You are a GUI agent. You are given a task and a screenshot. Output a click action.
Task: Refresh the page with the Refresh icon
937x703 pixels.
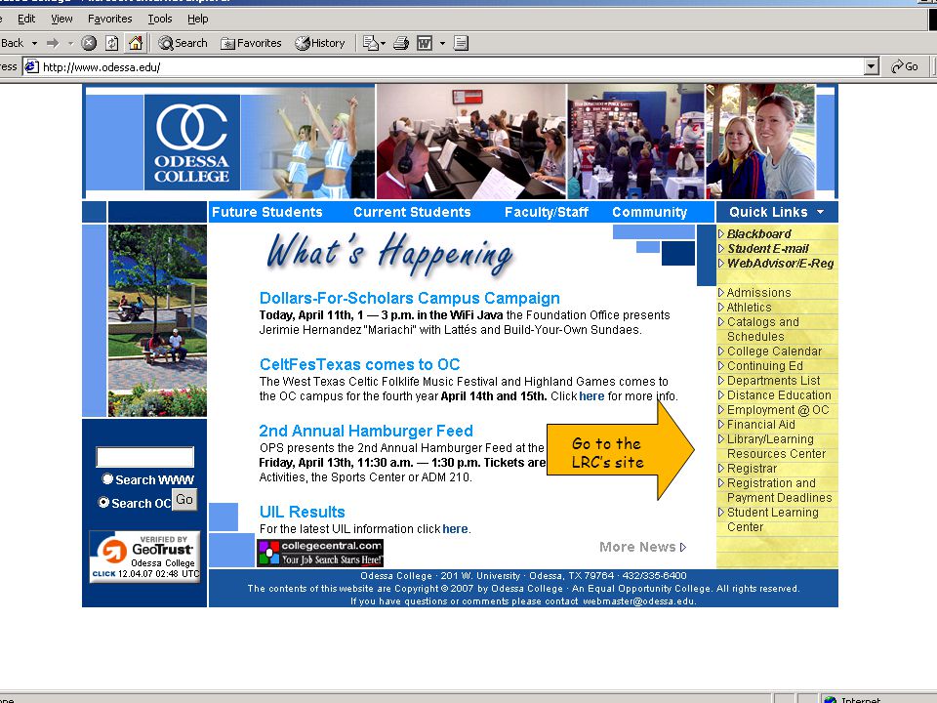111,43
